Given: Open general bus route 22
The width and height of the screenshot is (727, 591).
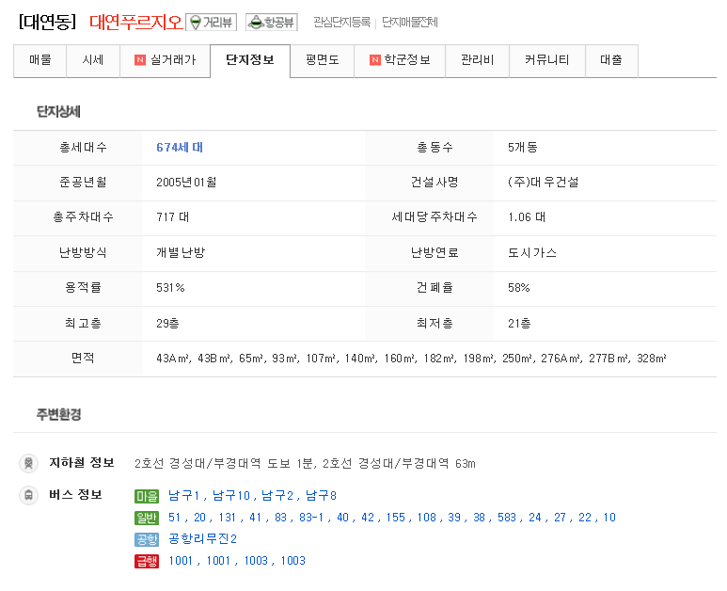Looking at the screenshot, I should click(x=585, y=518).
